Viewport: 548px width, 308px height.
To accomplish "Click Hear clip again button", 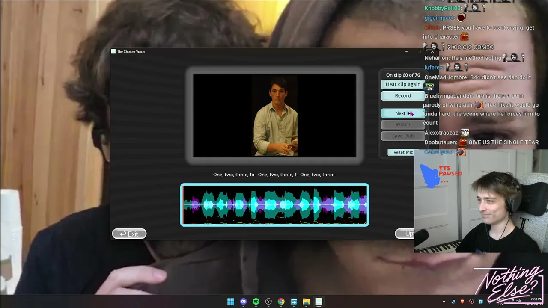I will 403,84.
